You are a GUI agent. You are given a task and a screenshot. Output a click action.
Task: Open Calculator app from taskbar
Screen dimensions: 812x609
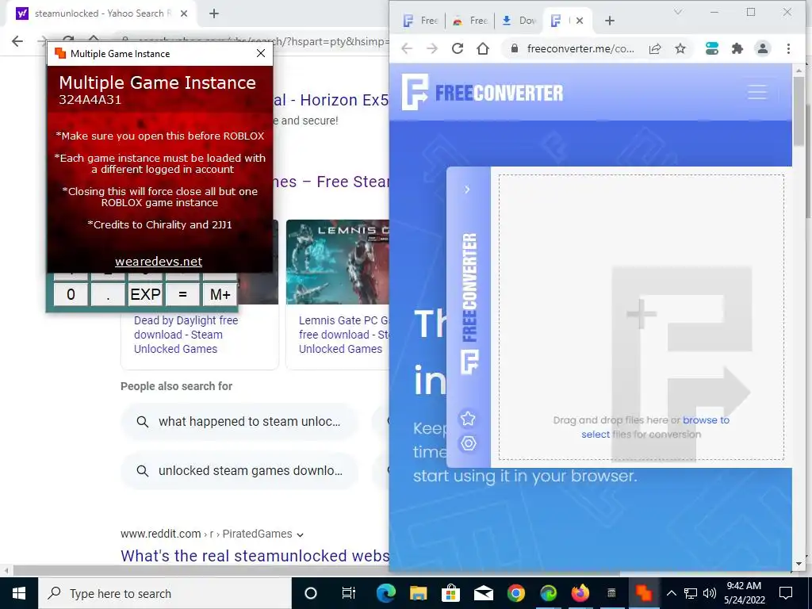pos(611,593)
